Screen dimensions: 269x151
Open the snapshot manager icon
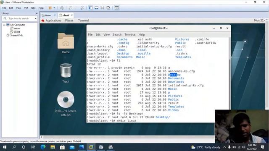(82, 8)
